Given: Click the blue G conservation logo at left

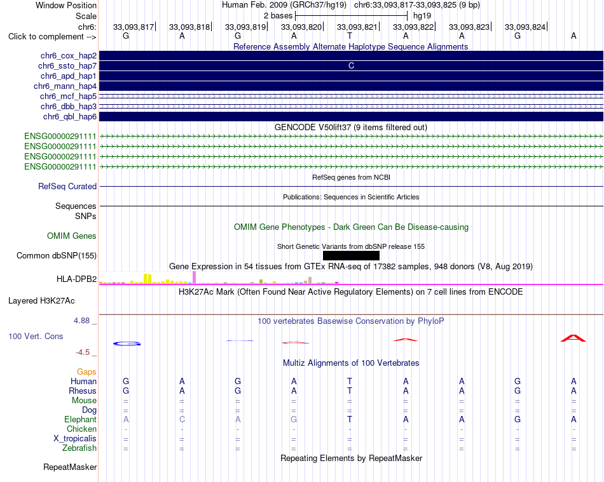Looking at the screenshot, I should pos(127,344).
